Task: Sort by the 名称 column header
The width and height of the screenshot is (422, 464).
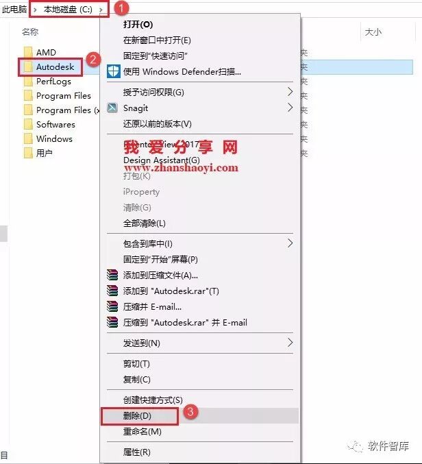Action: pyautogui.click(x=30, y=32)
